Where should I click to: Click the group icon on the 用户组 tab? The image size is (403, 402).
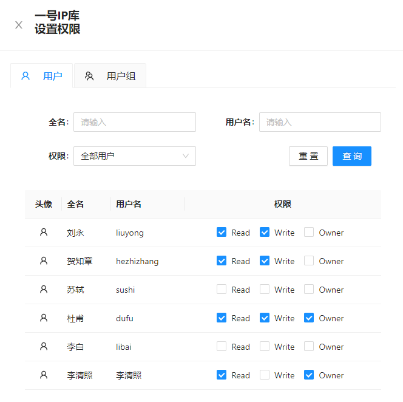tap(89, 76)
